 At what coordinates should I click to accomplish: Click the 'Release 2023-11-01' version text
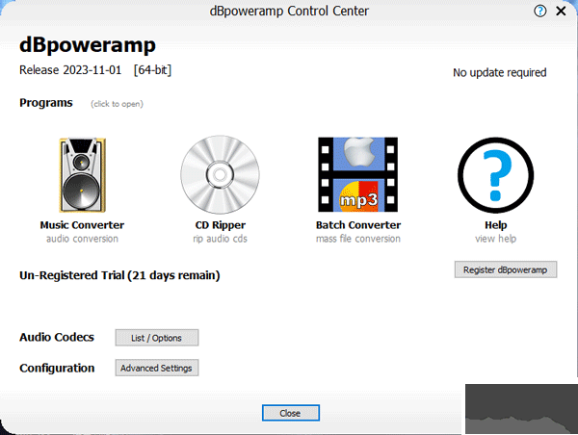click(70, 70)
